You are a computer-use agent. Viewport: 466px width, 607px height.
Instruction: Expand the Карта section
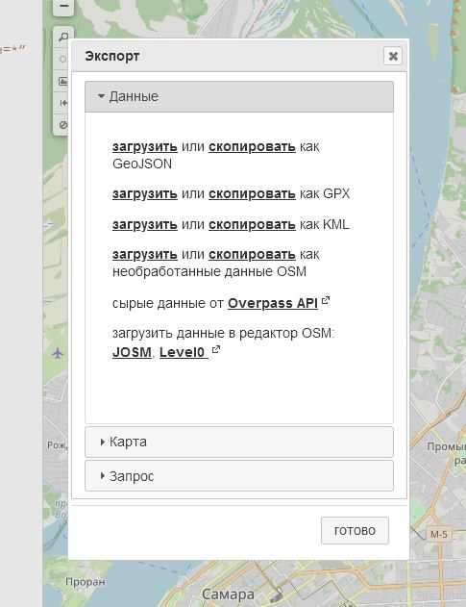pyautogui.click(x=239, y=442)
